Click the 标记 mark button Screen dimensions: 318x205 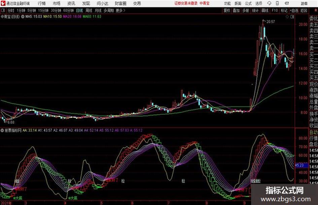pos(284,10)
